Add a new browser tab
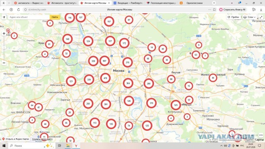This screenshot has height=149, width=265. pos(214,3)
